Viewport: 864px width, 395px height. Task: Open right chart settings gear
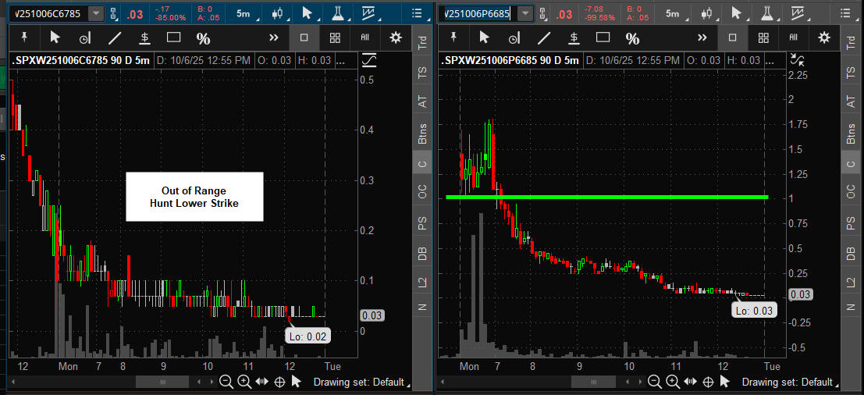(x=823, y=37)
